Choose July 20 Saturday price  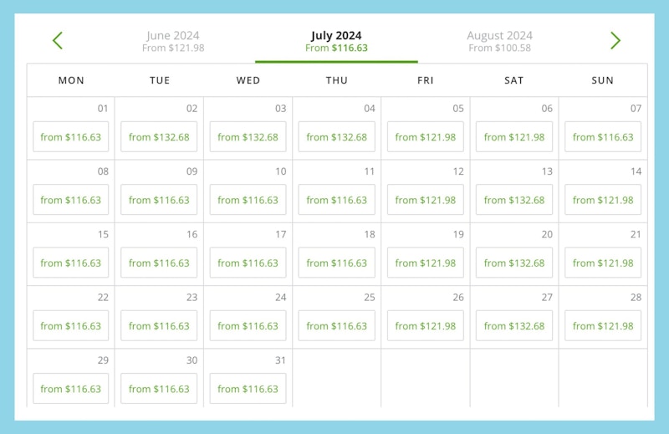(514, 263)
